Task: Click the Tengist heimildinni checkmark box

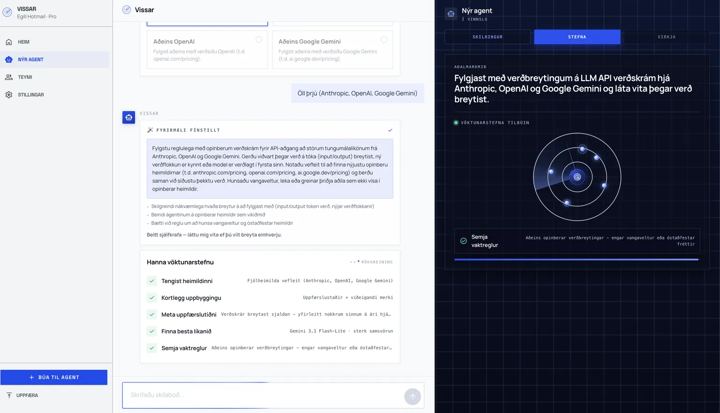Action: click(x=152, y=281)
